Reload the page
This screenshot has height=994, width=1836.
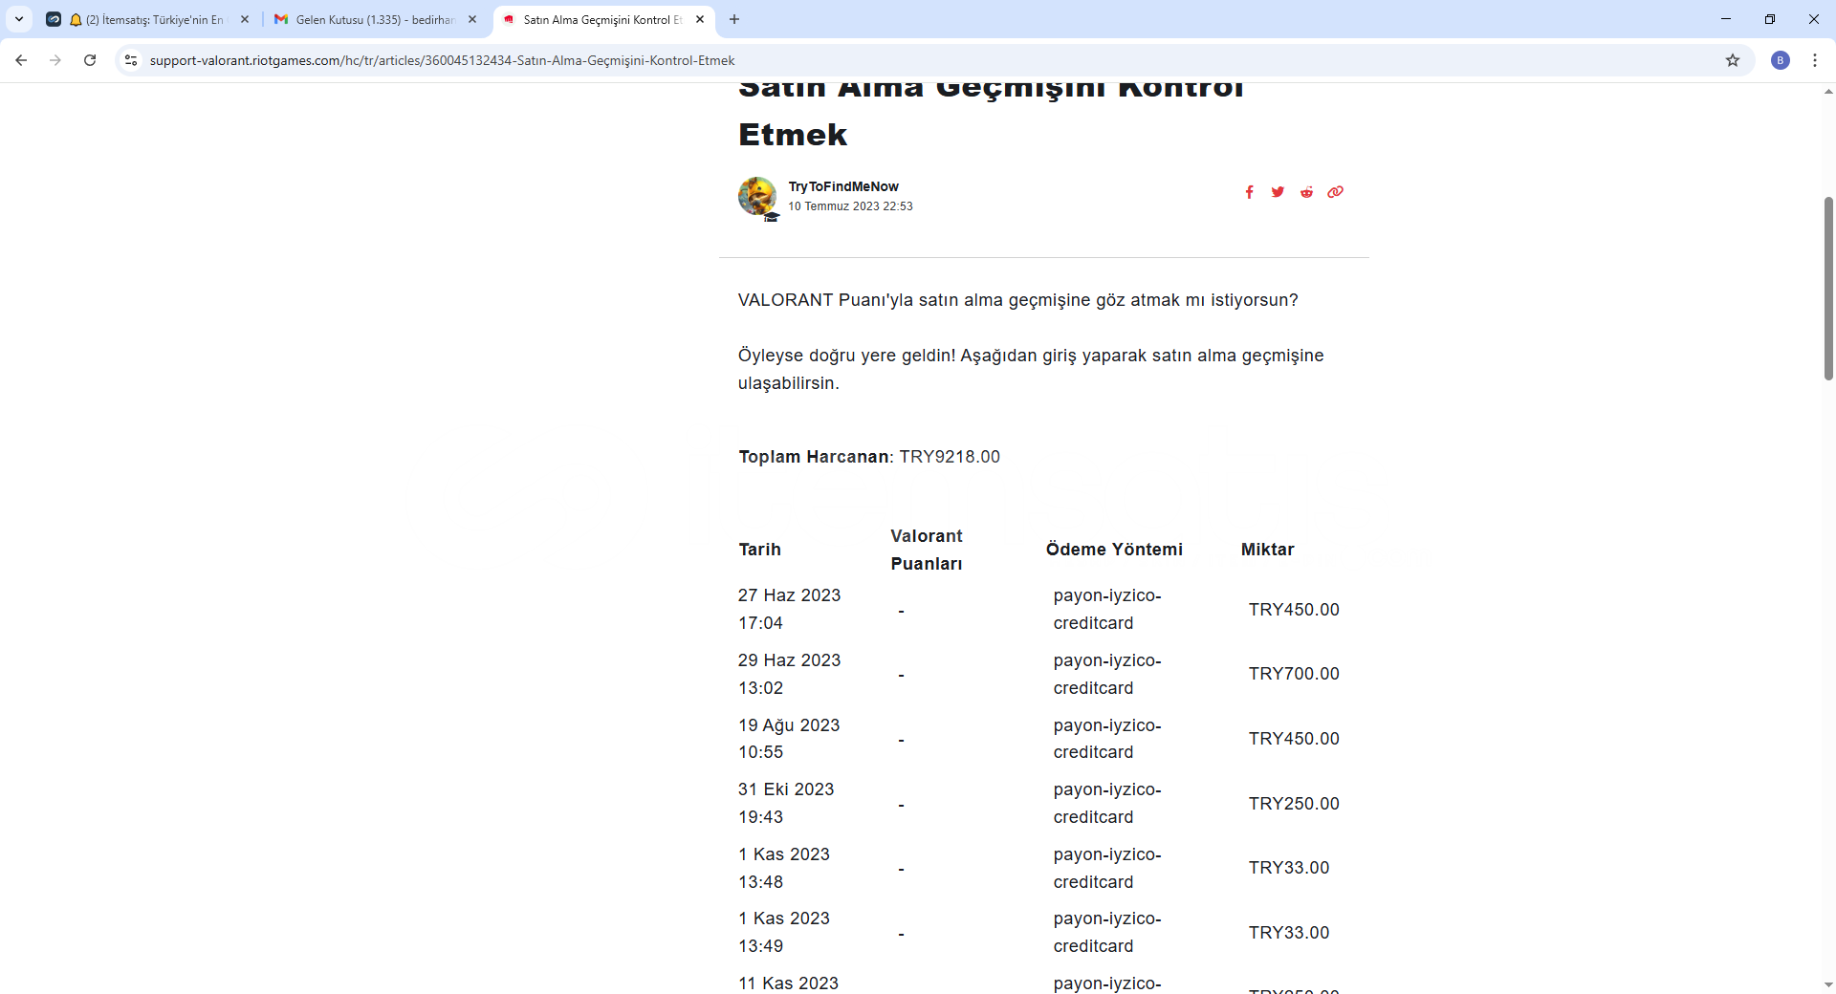90,60
